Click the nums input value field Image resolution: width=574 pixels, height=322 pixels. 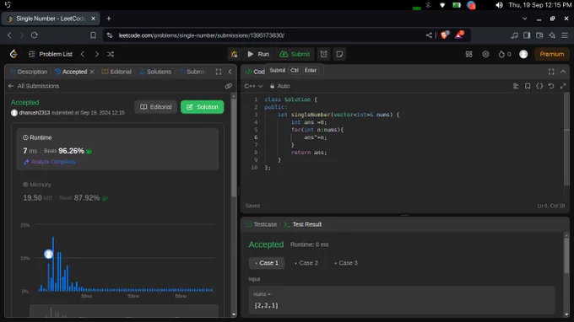point(402,300)
